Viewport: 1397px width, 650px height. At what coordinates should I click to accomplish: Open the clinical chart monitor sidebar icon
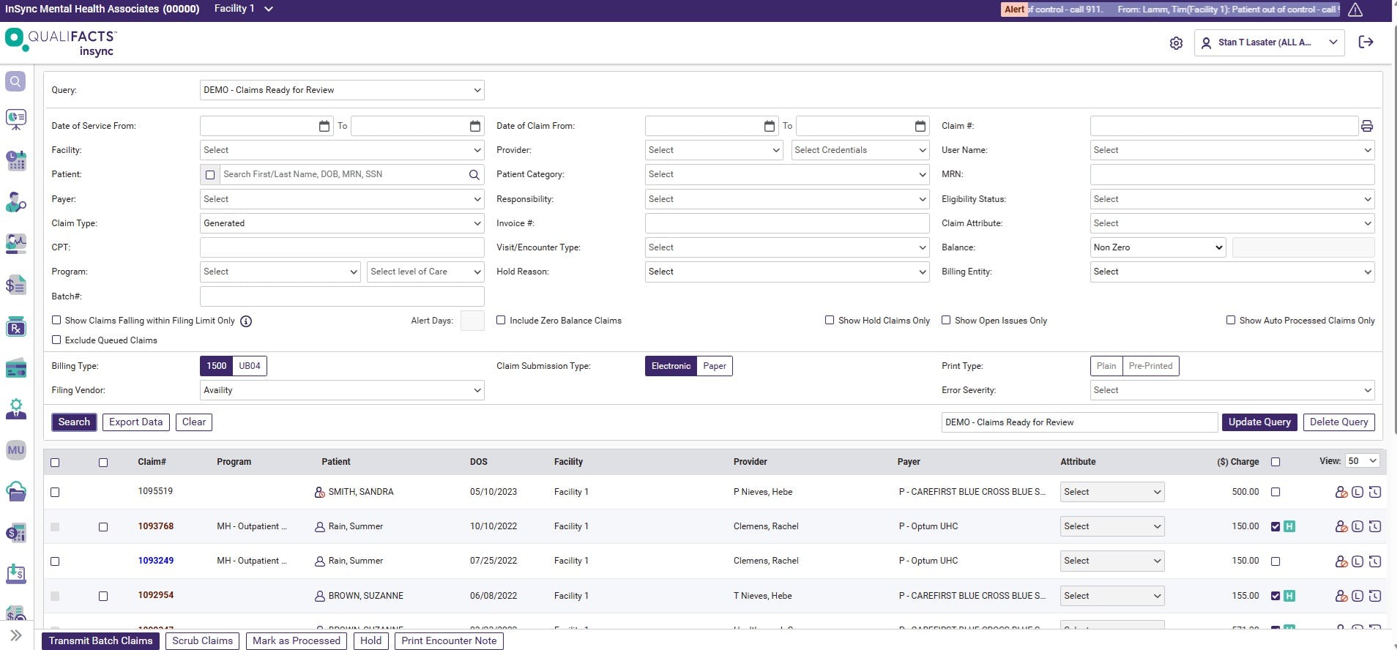[x=15, y=244]
